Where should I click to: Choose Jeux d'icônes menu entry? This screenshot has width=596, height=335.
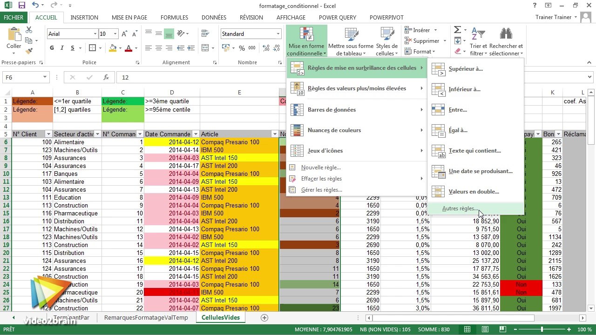(x=356, y=151)
